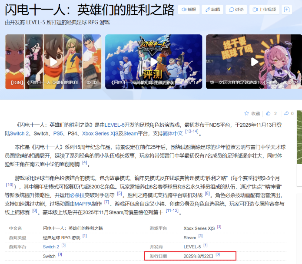Open the MAPPA link
This screenshot has width=302, height=264.
83,204
